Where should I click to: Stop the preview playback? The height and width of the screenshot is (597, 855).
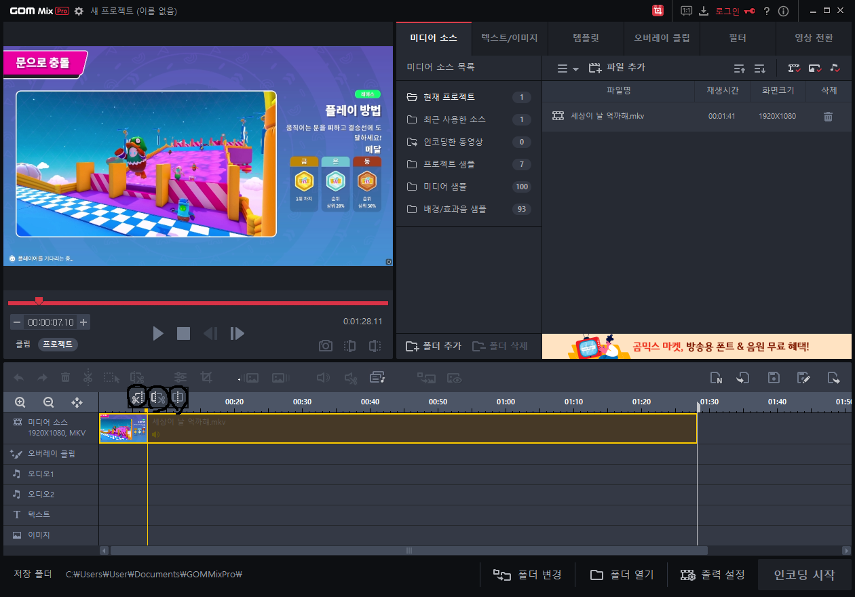click(183, 333)
